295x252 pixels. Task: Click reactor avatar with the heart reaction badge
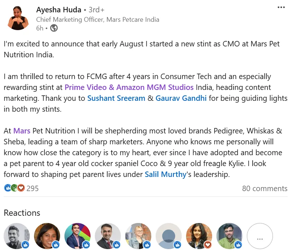pyautogui.click(x=199, y=236)
